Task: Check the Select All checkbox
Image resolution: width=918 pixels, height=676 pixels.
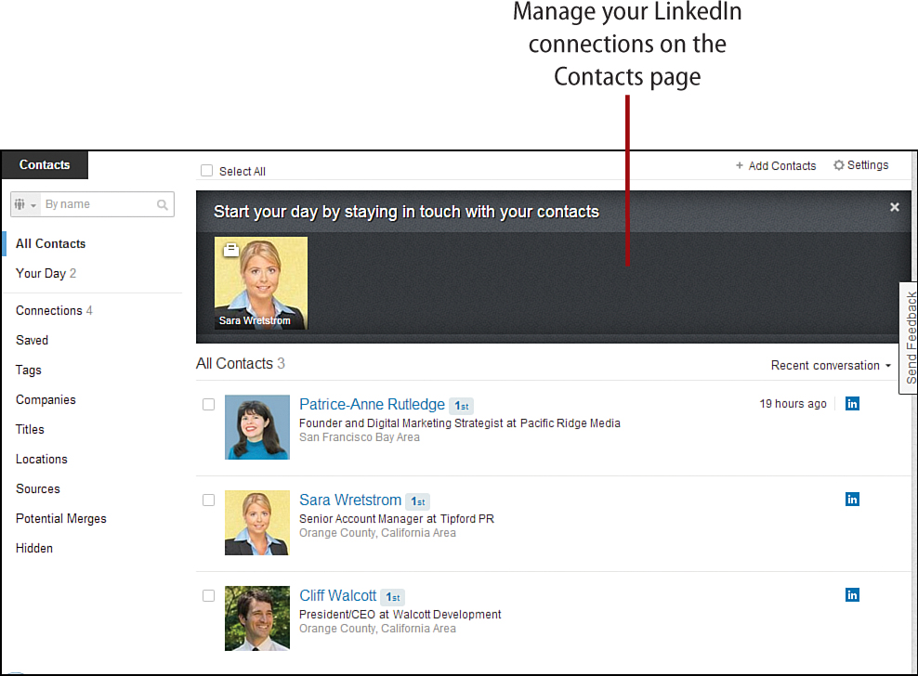Action: (x=206, y=170)
